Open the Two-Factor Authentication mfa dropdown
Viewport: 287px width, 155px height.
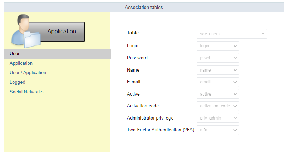[217, 130]
